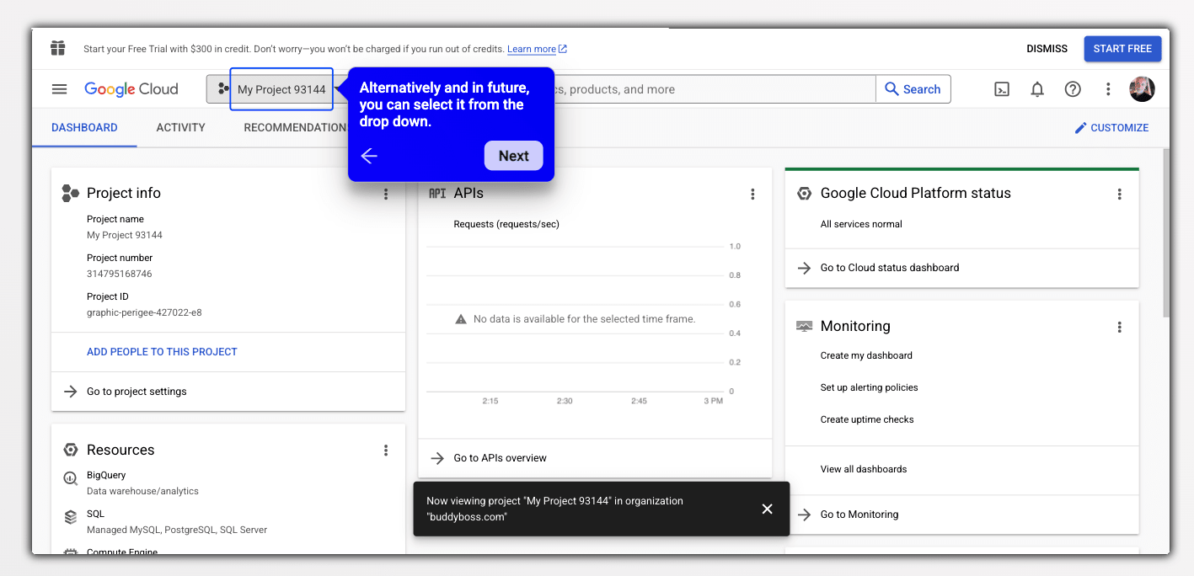Switch to the Dashboard tab
Viewport: 1194px width, 576px height.
click(x=84, y=128)
